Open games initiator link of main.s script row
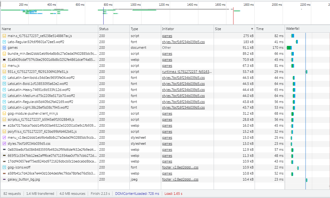This screenshot has height=198, width=330. coord(167,36)
